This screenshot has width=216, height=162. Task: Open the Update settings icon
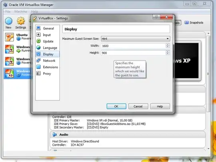tap(38, 41)
